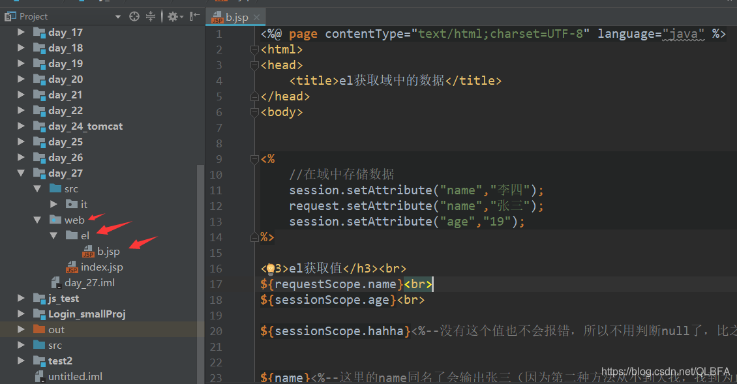Click the underlined "java" language value
The height and width of the screenshot is (384, 737).
(x=684, y=34)
